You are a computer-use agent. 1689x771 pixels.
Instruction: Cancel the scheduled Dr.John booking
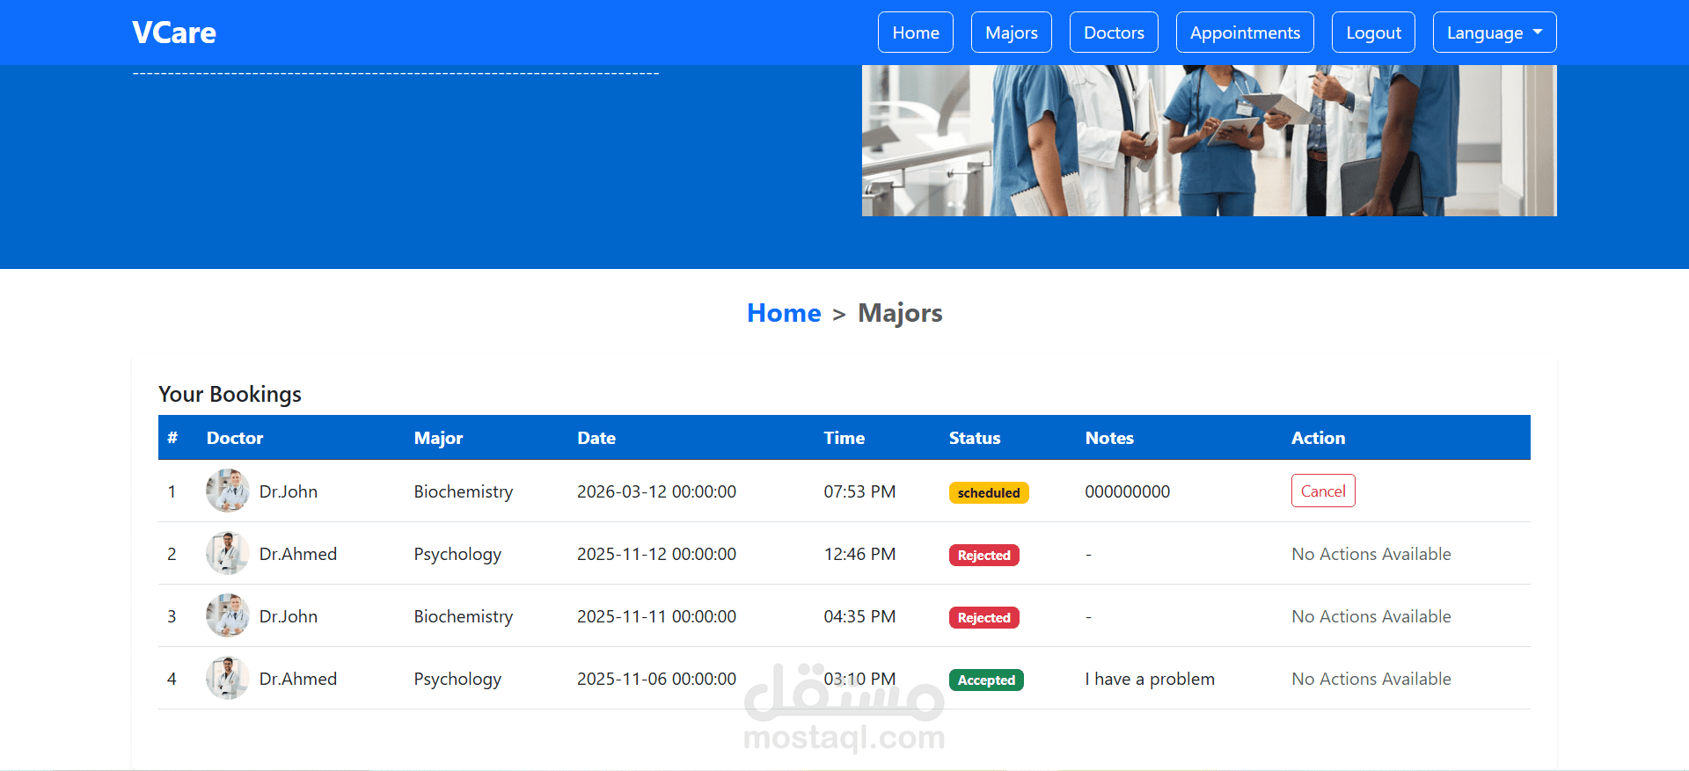[x=1323, y=491]
